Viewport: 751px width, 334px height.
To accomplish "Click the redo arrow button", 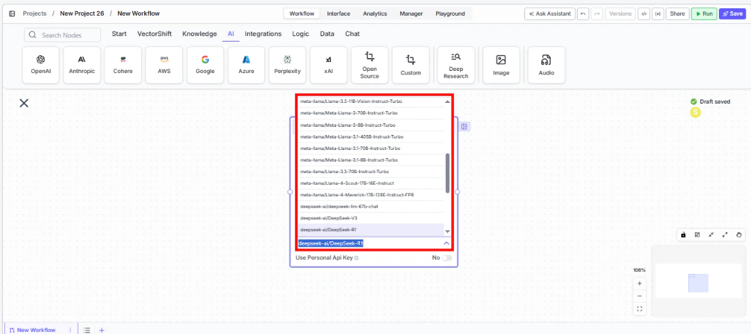I will pyautogui.click(x=597, y=14).
